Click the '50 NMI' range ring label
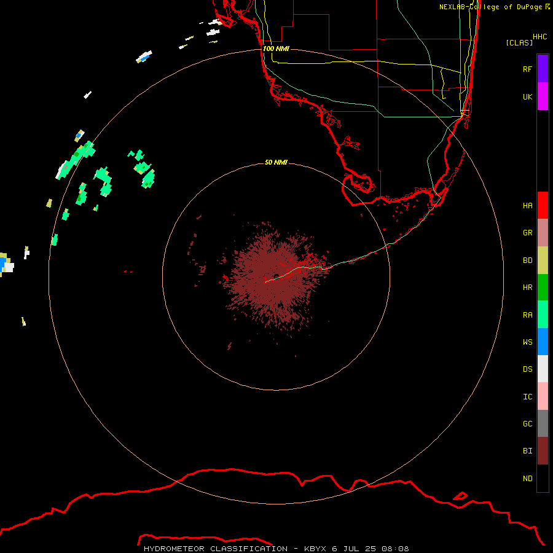This screenshot has width=553, height=553. point(276,162)
